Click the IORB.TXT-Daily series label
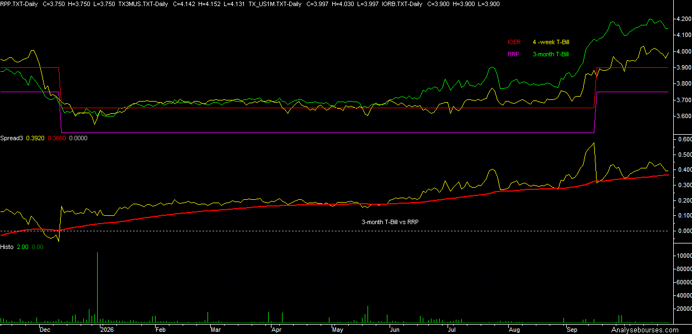692x334 pixels. (401, 4)
